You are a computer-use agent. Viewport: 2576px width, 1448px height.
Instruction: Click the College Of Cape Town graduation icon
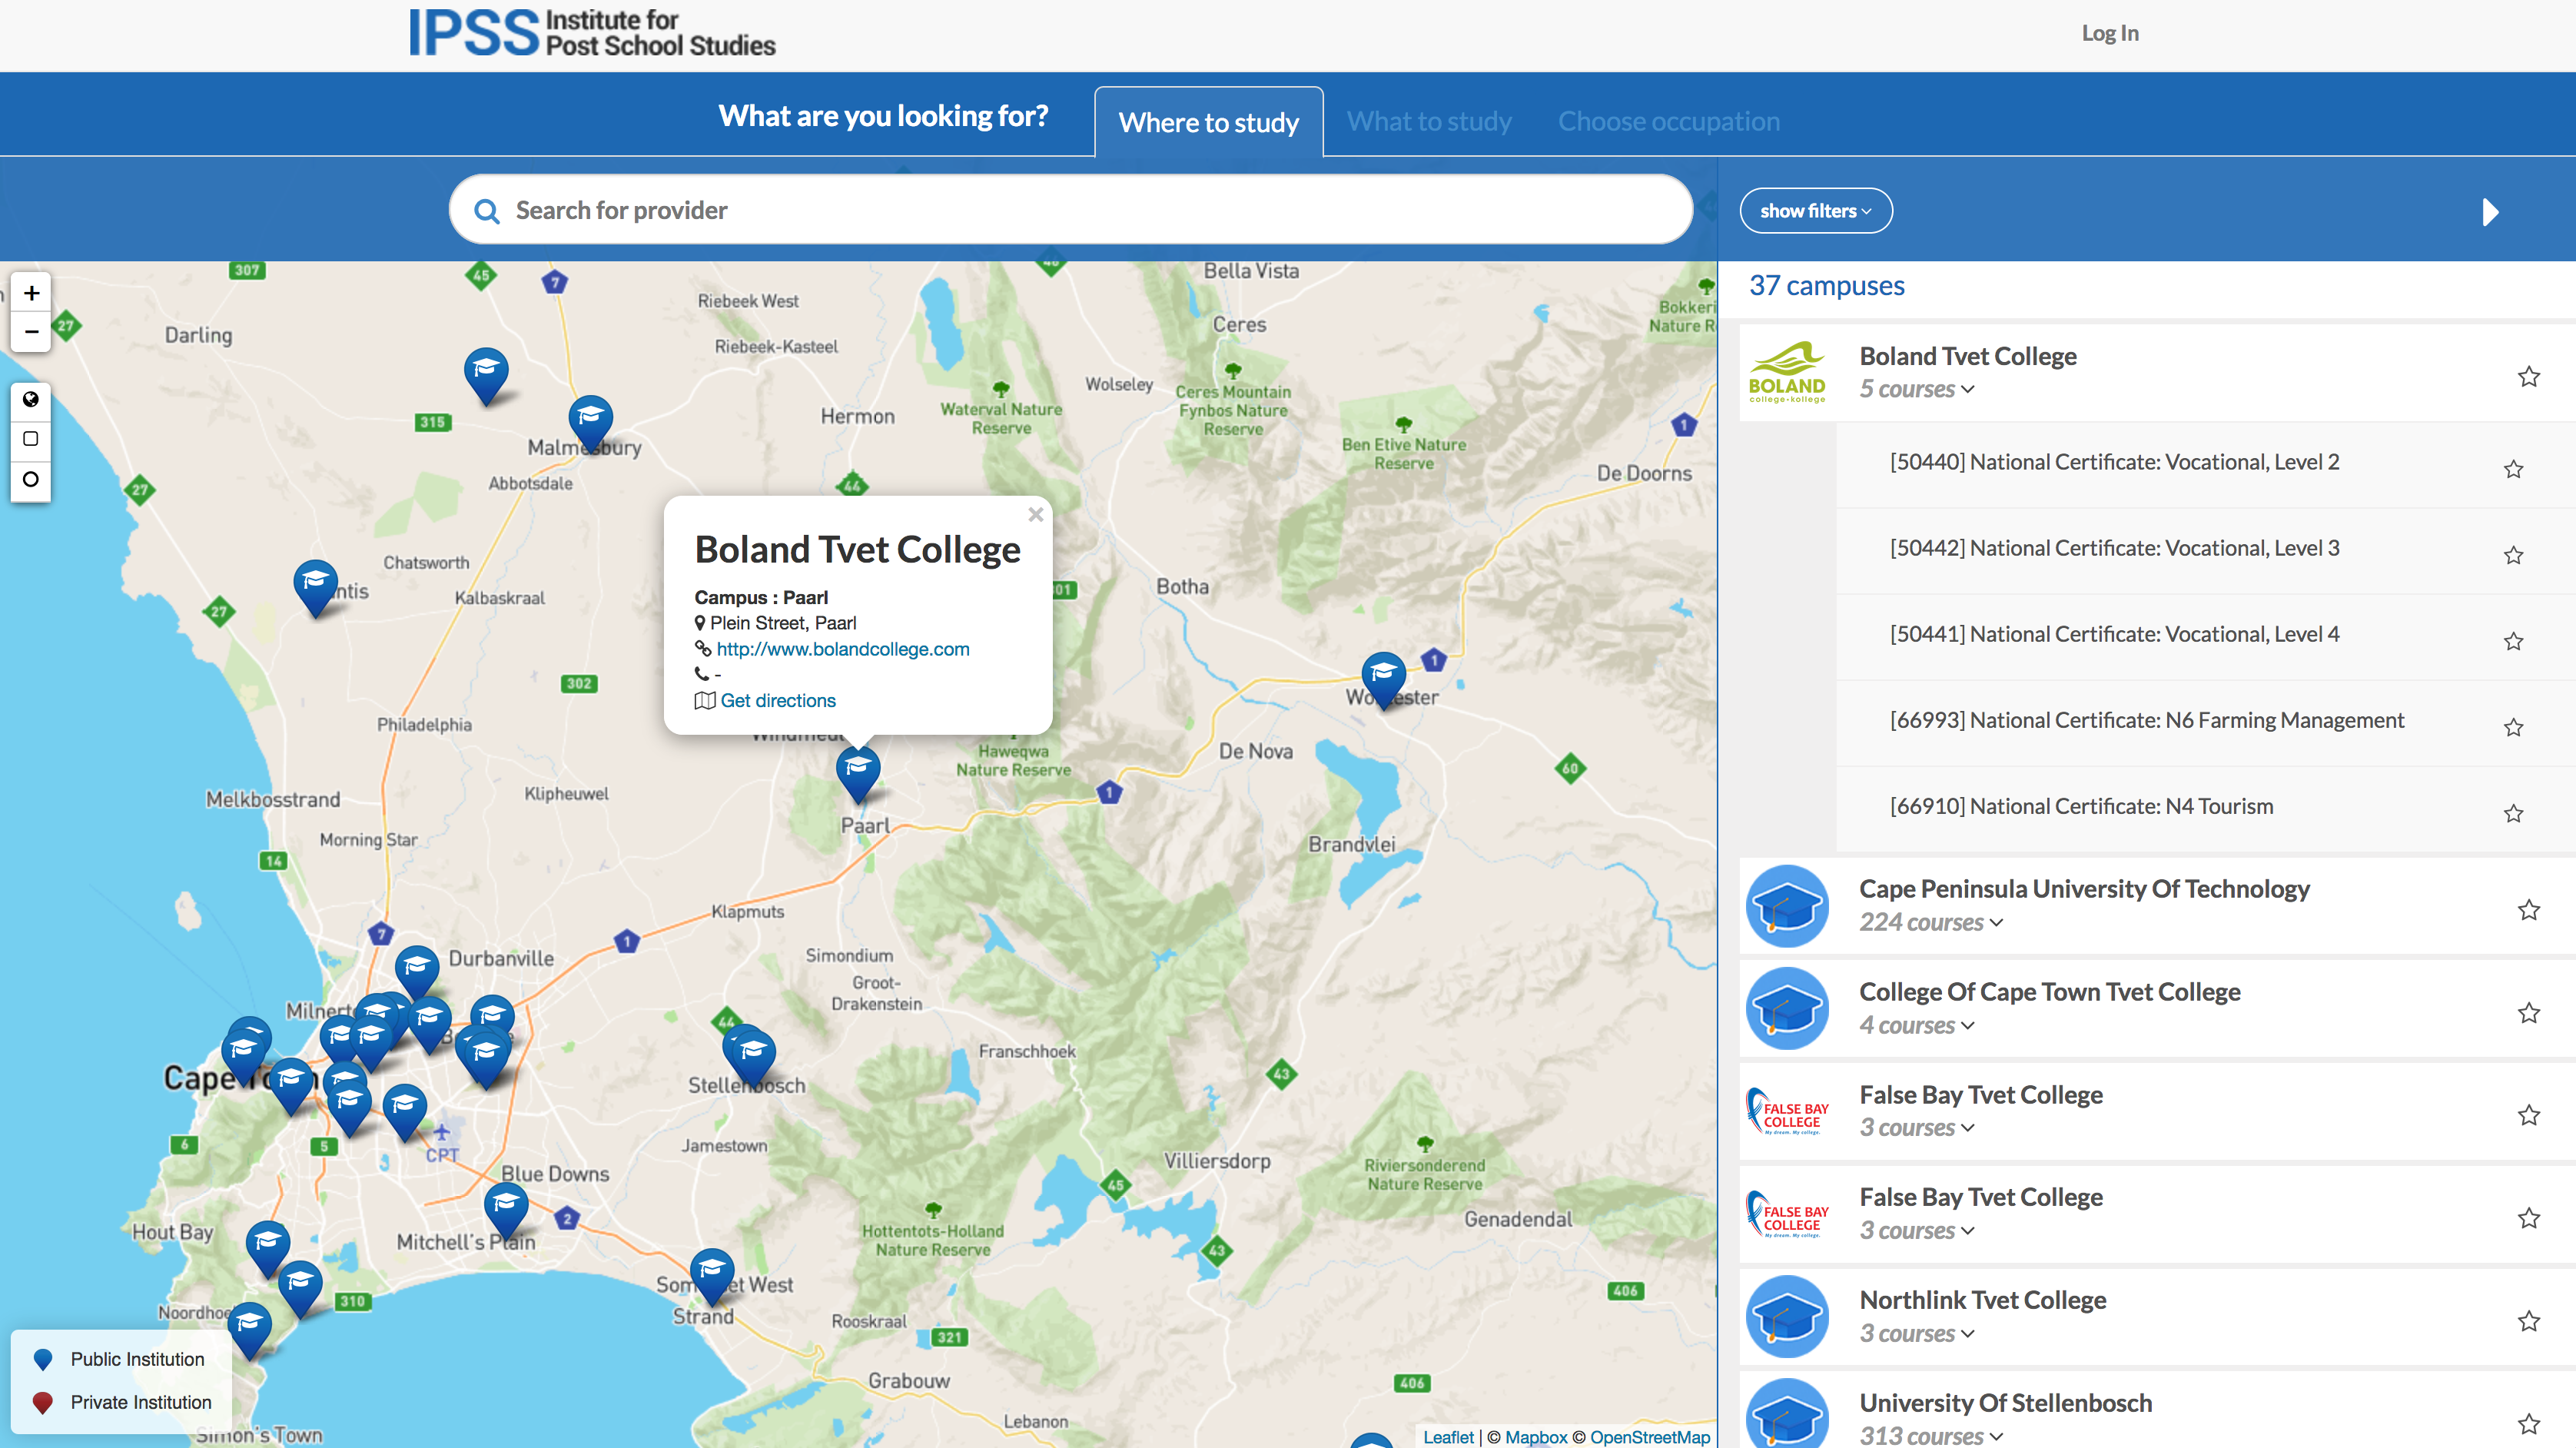tap(1787, 1008)
